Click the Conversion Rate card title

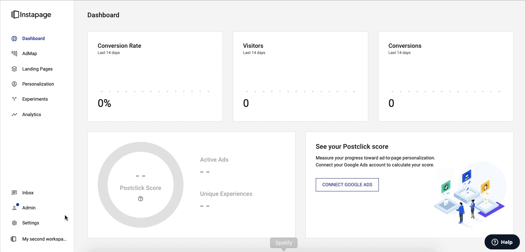(x=119, y=46)
